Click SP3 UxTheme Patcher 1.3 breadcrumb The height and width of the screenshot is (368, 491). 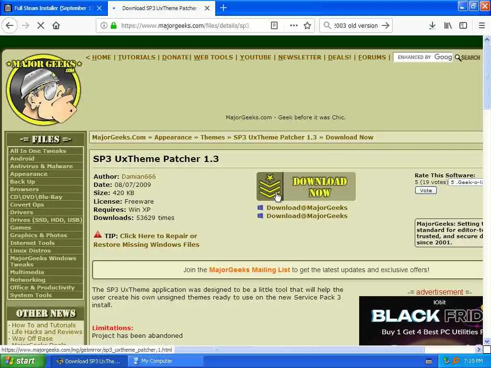tap(275, 138)
